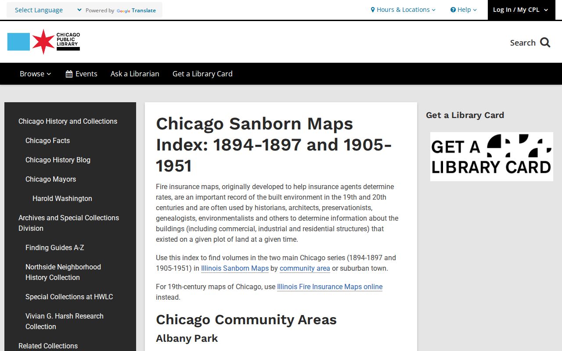The height and width of the screenshot is (351, 562).
Task: Open Ask a Librarian page
Action: [135, 74]
